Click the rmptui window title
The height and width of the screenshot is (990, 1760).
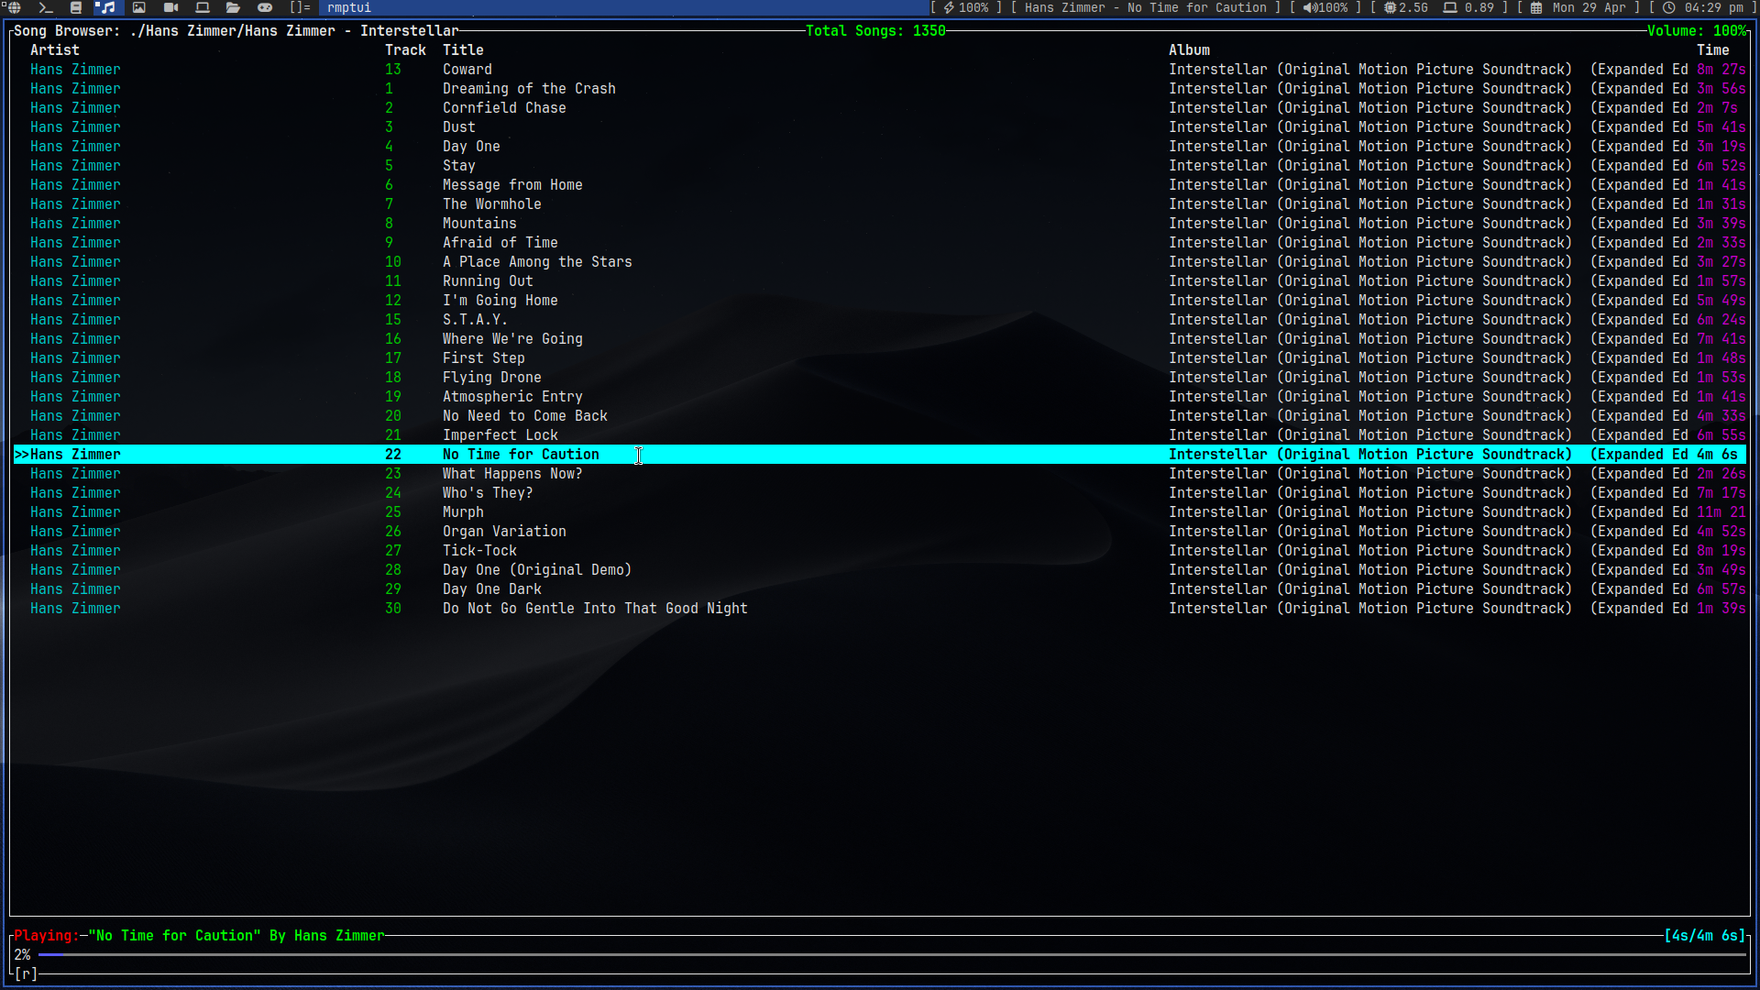click(349, 7)
